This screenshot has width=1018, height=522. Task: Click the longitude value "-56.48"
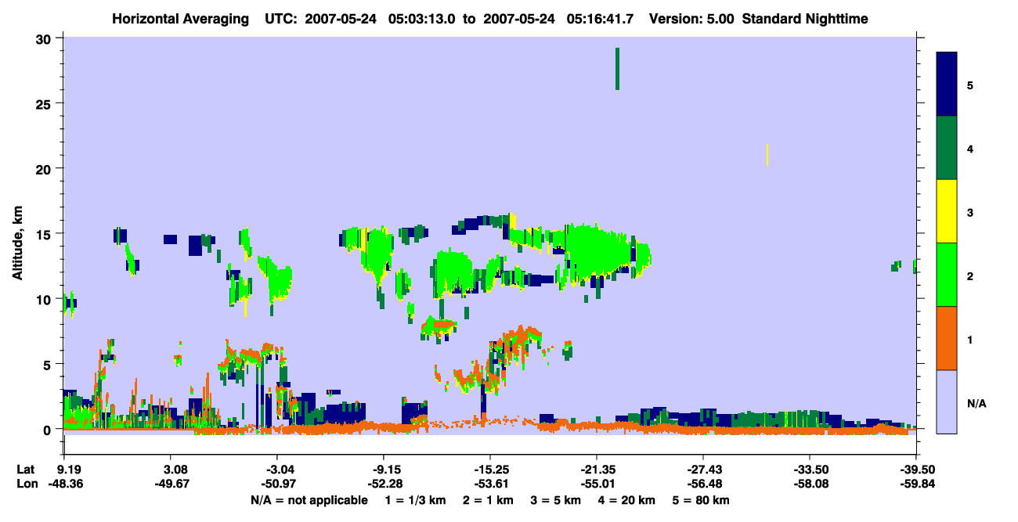tap(704, 484)
